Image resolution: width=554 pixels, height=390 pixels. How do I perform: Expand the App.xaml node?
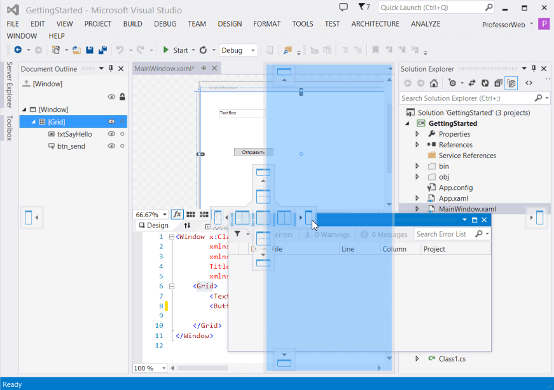tap(417, 198)
